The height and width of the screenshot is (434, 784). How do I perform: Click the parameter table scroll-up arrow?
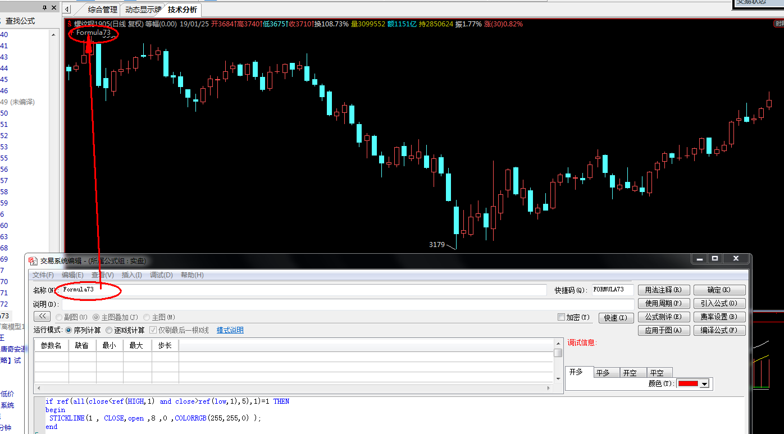click(558, 343)
